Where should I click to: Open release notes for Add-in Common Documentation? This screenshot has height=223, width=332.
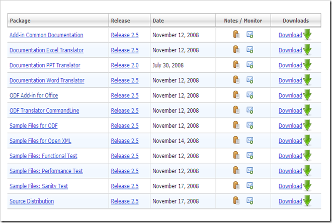pos(236,35)
